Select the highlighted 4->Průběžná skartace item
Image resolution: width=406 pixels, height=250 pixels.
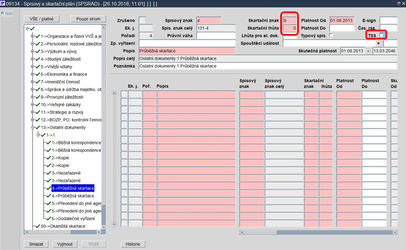click(73, 188)
